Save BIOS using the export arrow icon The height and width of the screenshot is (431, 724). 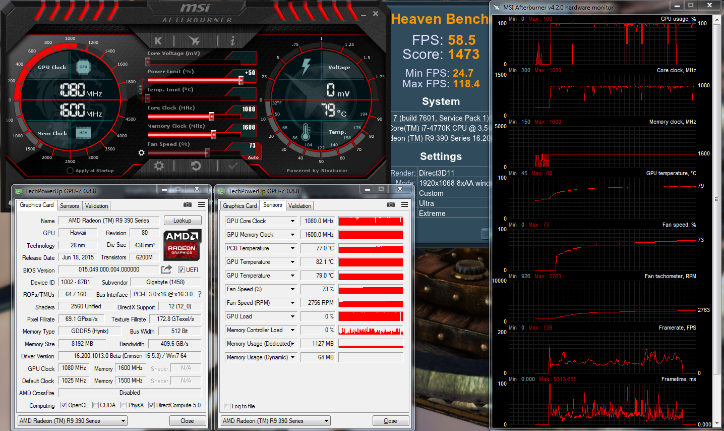pyautogui.click(x=166, y=270)
